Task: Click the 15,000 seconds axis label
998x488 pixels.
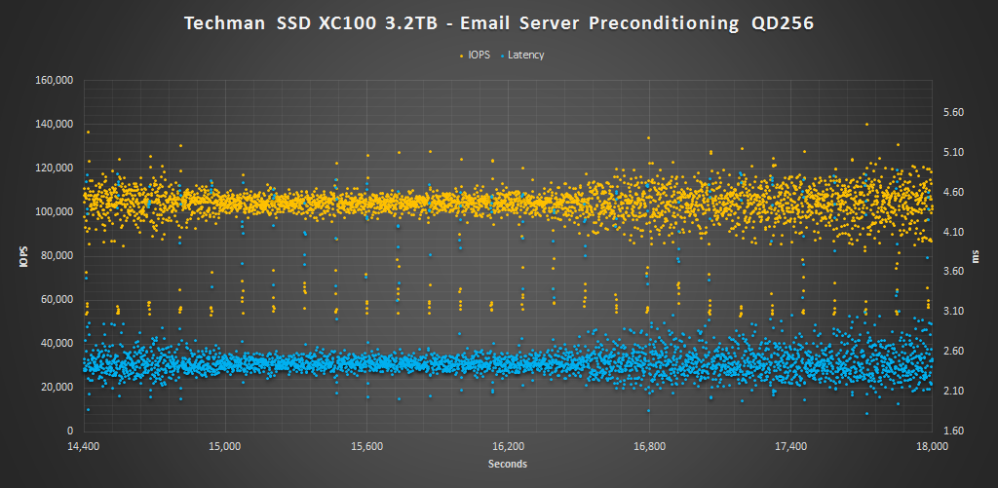Action: pyautogui.click(x=225, y=447)
